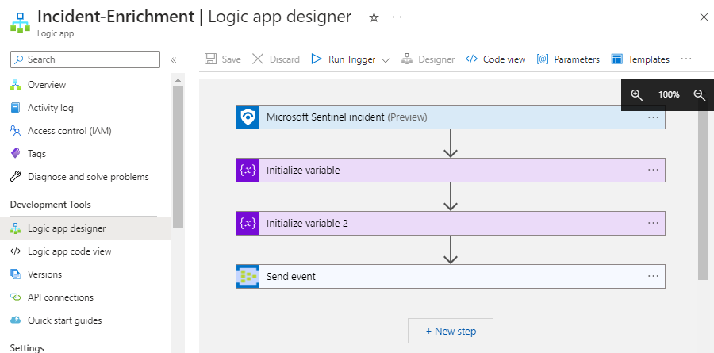Screen dimensions: 714x353
Task: Show more toolbar commands ellipsis
Action: 686,59
